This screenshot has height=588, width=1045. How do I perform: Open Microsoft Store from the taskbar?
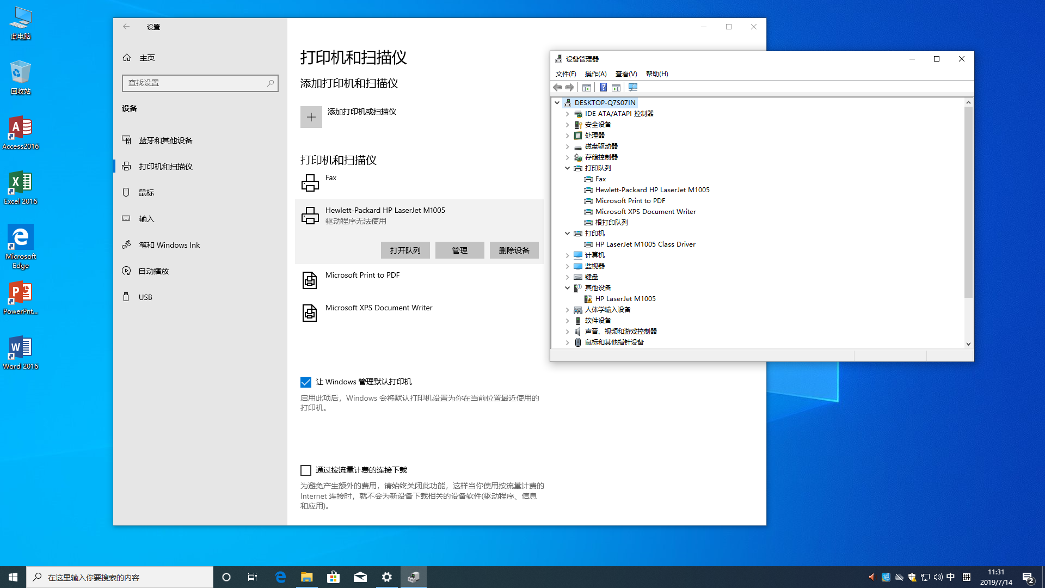[x=333, y=577]
